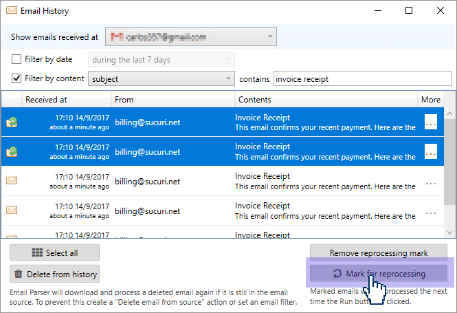
Task: Select the third billing@sucuri.net sender cell
Action: 148,182
